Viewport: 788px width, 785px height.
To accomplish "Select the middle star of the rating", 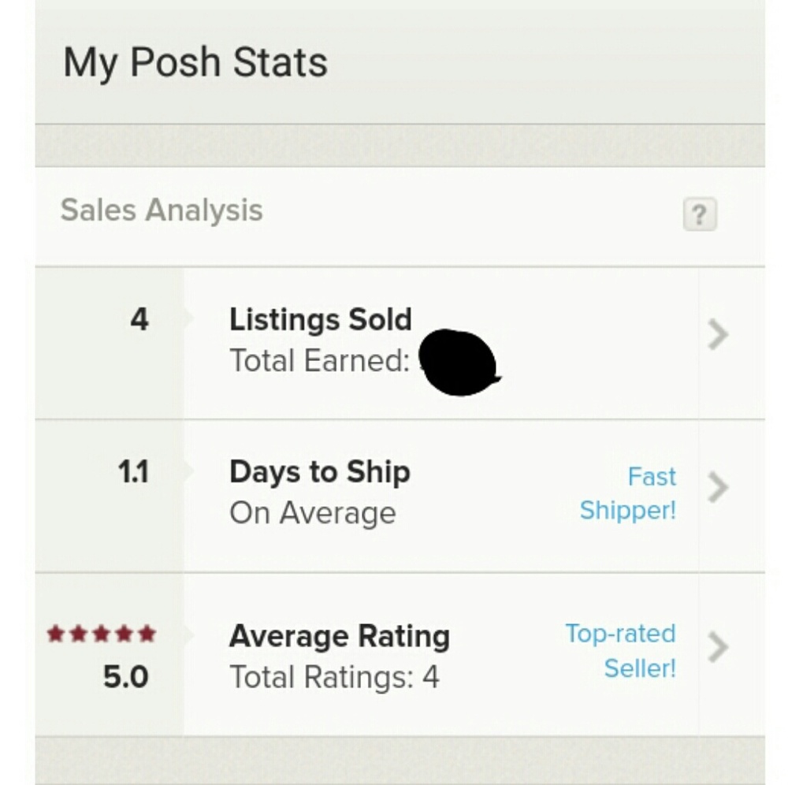I will 100,631.
